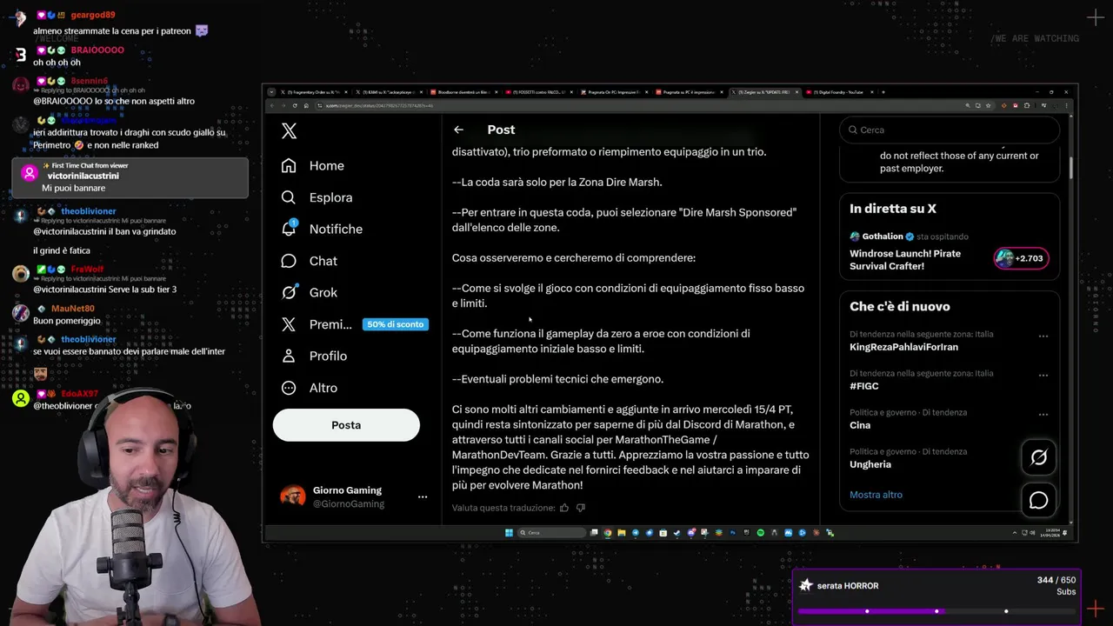Like the translation with thumbs up
Image resolution: width=1113 pixels, height=626 pixels.
click(x=564, y=508)
